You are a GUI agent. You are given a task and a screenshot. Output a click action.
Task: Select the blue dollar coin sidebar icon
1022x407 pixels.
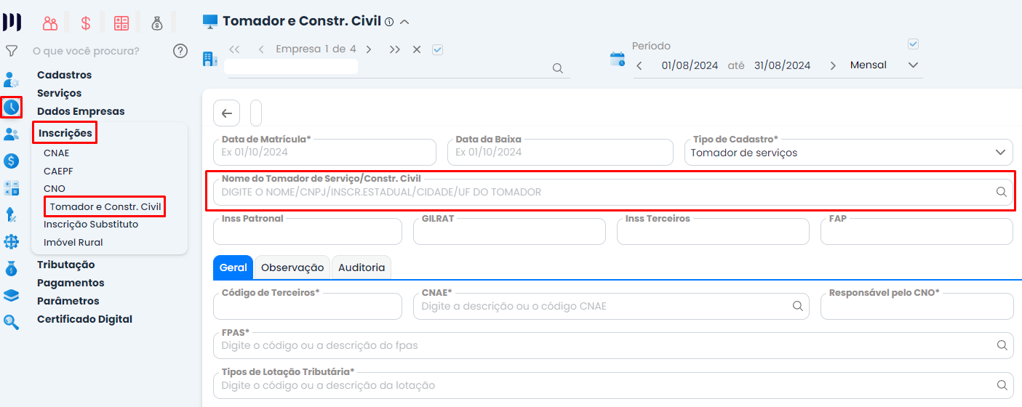pos(12,161)
